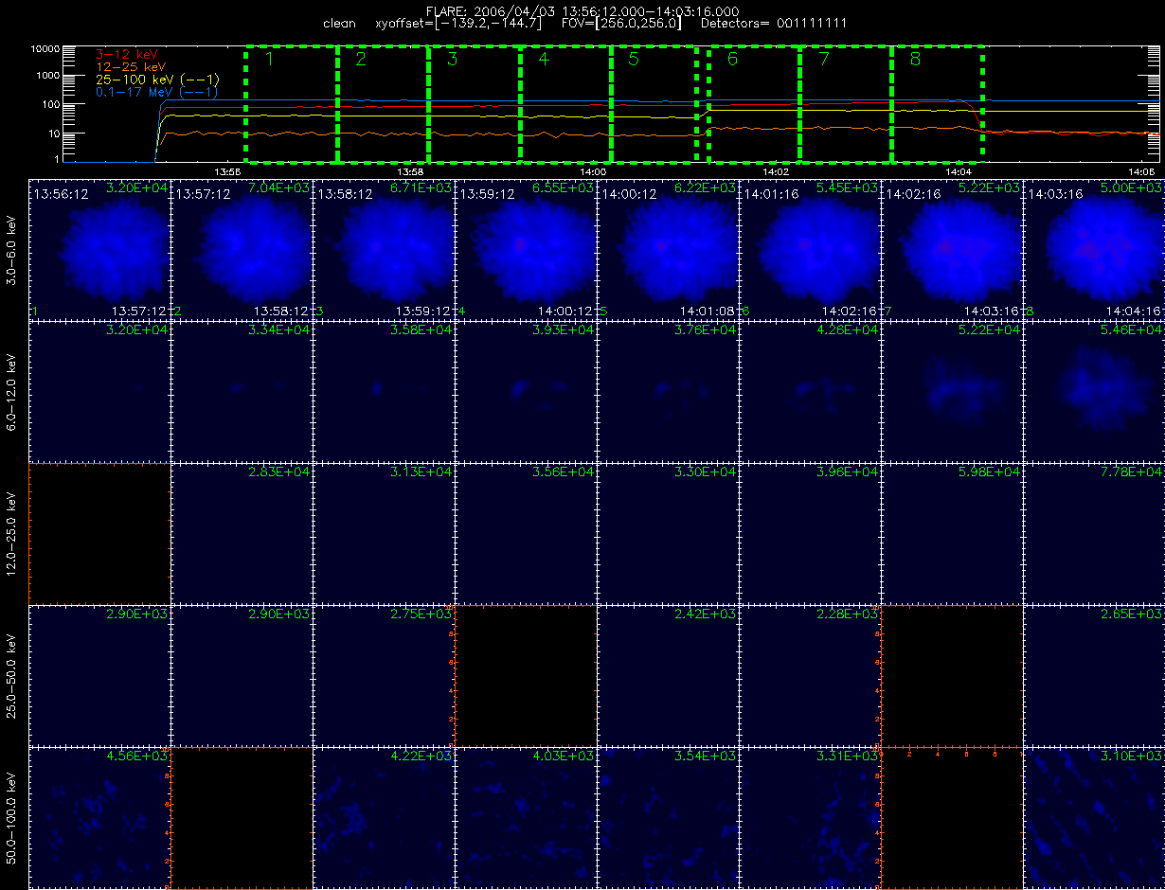Viewport: 1165px width, 890px height.
Task: Click the '25.0-50.0 keV' row label
Action: coord(12,675)
